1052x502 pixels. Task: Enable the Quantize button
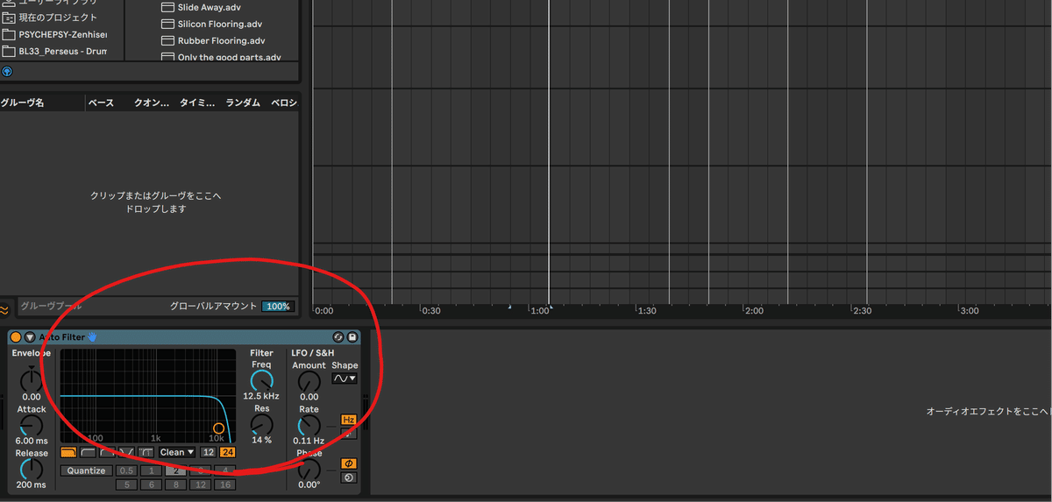(86, 470)
